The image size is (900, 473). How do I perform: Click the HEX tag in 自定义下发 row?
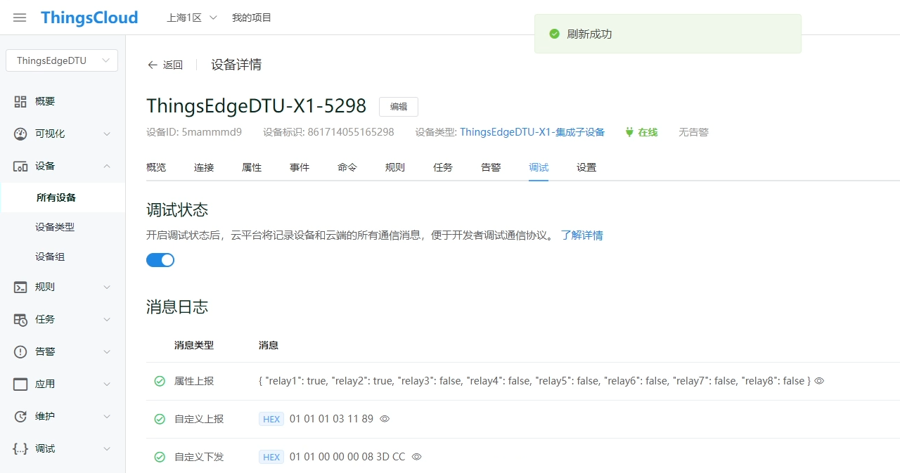(x=271, y=457)
